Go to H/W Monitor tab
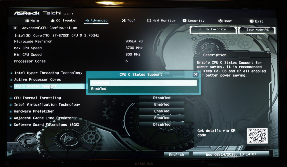The image size is (287, 167). point(161,20)
